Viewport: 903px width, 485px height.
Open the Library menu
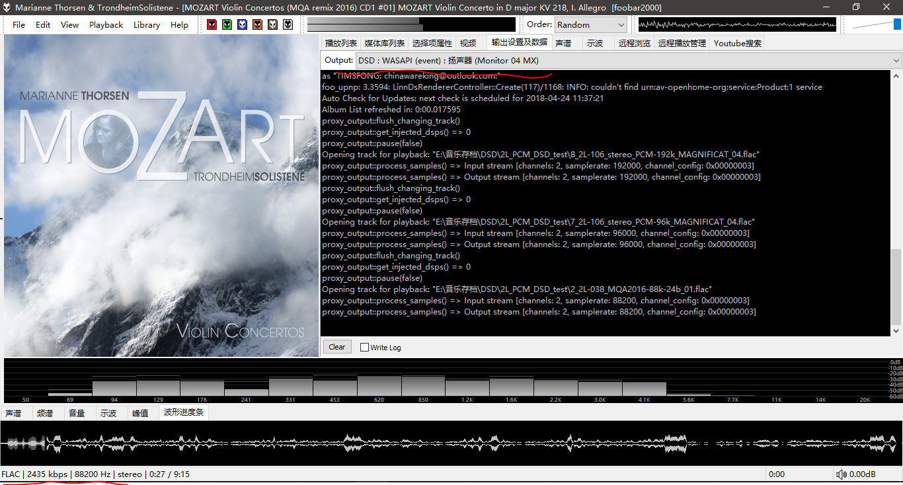pyautogui.click(x=146, y=24)
